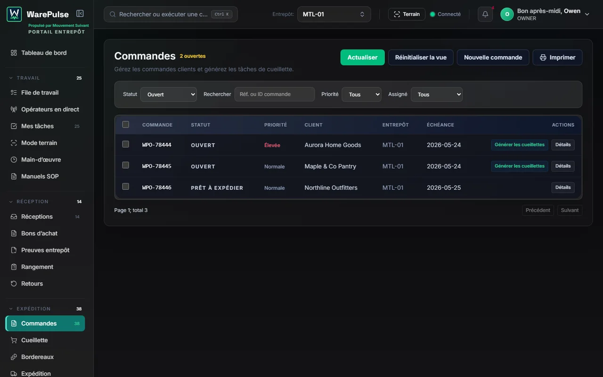Open the Assigné filter dropdown
603x377 pixels.
tap(437, 94)
